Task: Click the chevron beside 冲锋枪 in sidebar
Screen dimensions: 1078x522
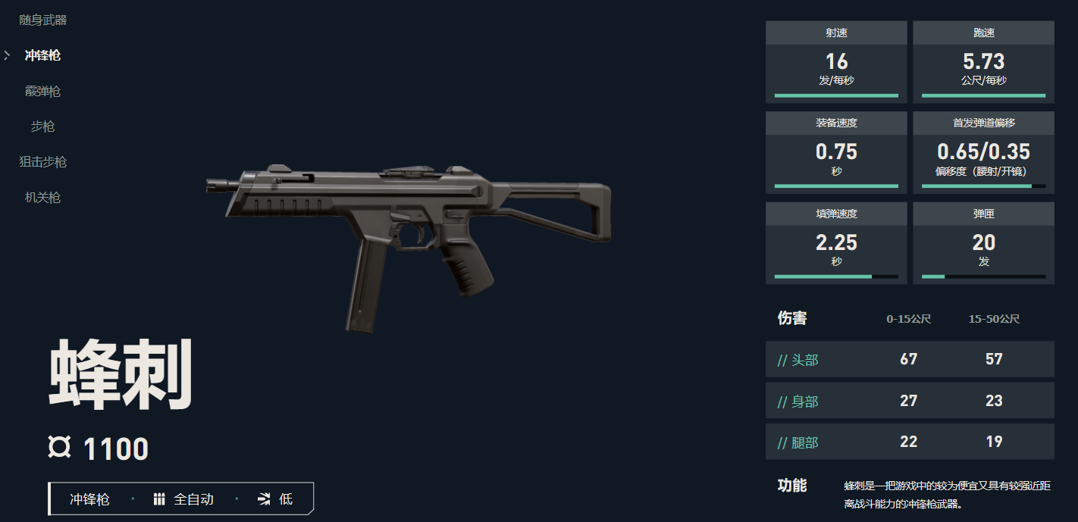Action: (7, 55)
